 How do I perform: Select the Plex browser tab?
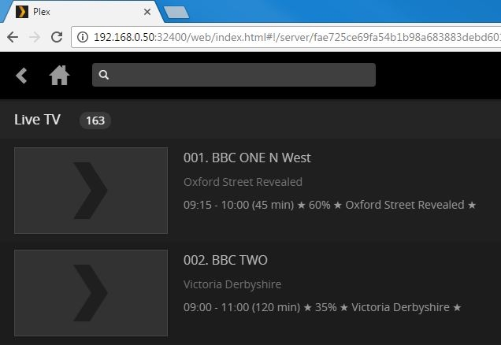click(x=81, y=12)
